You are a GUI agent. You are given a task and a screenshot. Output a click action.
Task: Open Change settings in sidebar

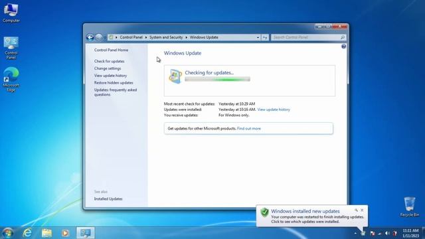click(x=108, y=68)
